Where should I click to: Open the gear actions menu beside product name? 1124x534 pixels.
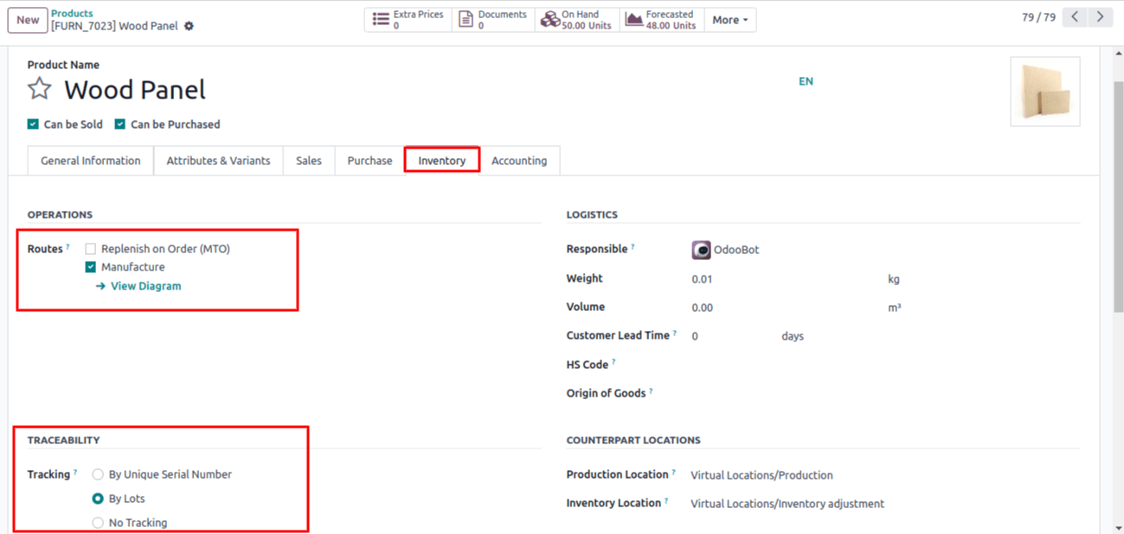[189, 26]
